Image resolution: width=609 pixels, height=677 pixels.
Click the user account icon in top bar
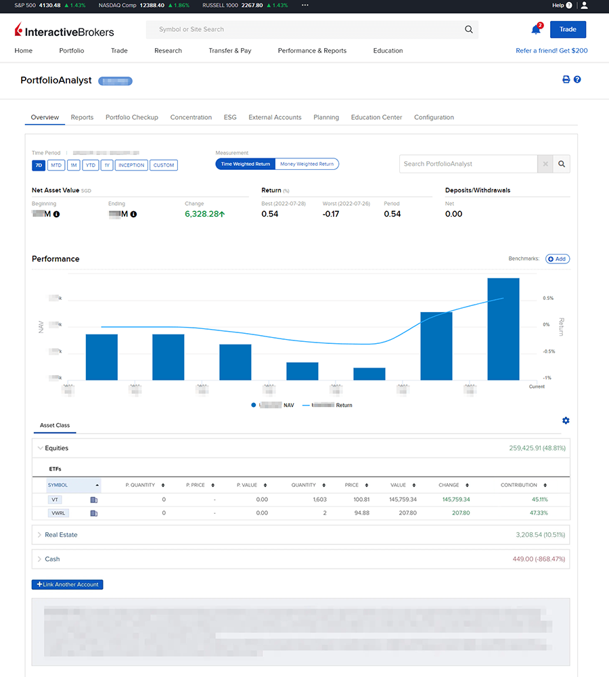click(584, 5)
